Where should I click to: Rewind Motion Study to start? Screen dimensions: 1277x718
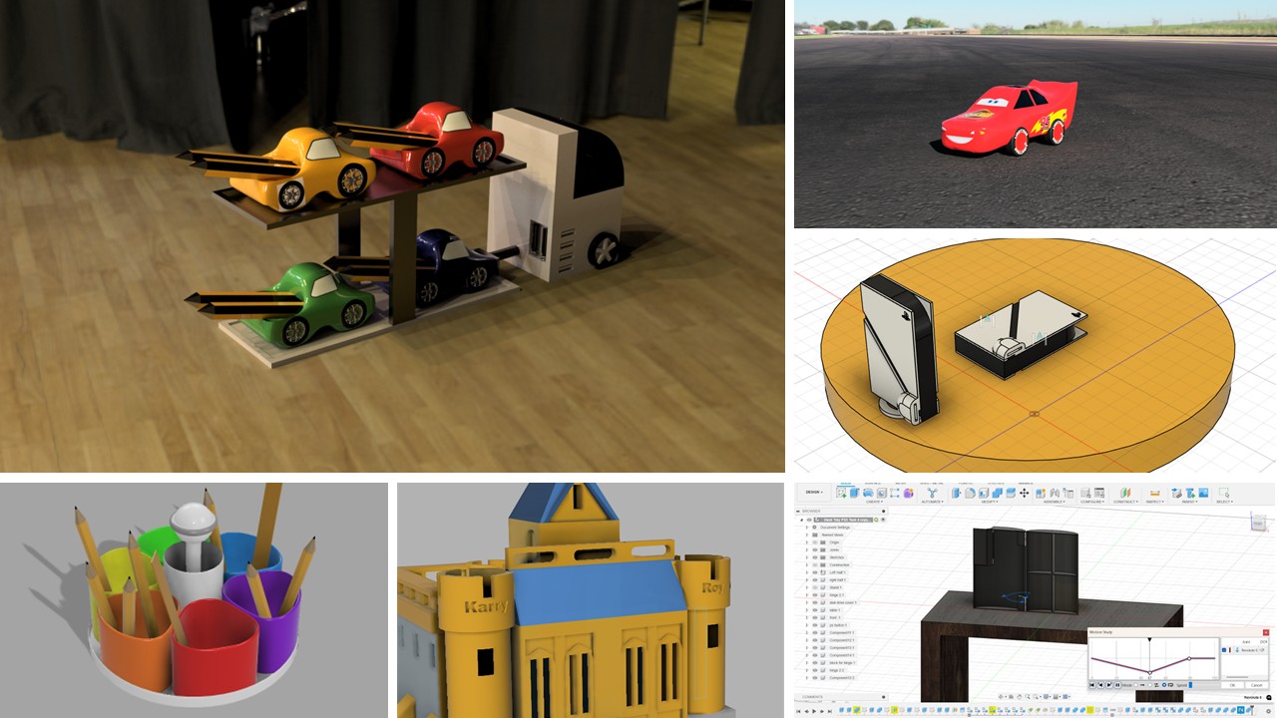pyautogui.click(x=1091, y=685)
